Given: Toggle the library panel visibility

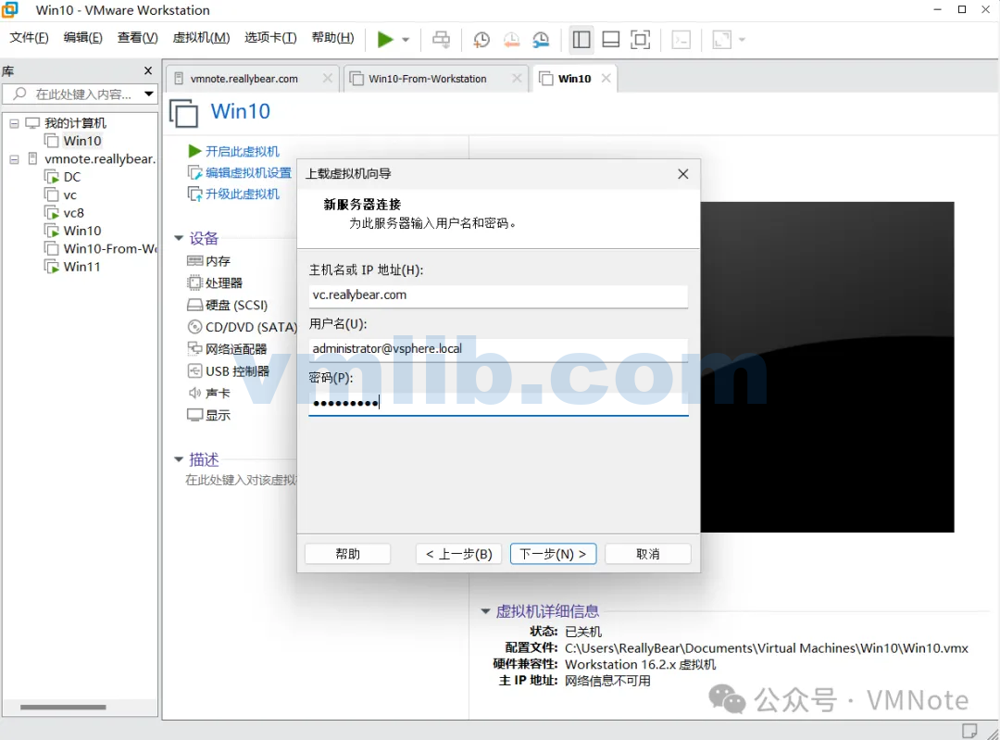Looking at the screenshot, I should [x=581, y=39].
